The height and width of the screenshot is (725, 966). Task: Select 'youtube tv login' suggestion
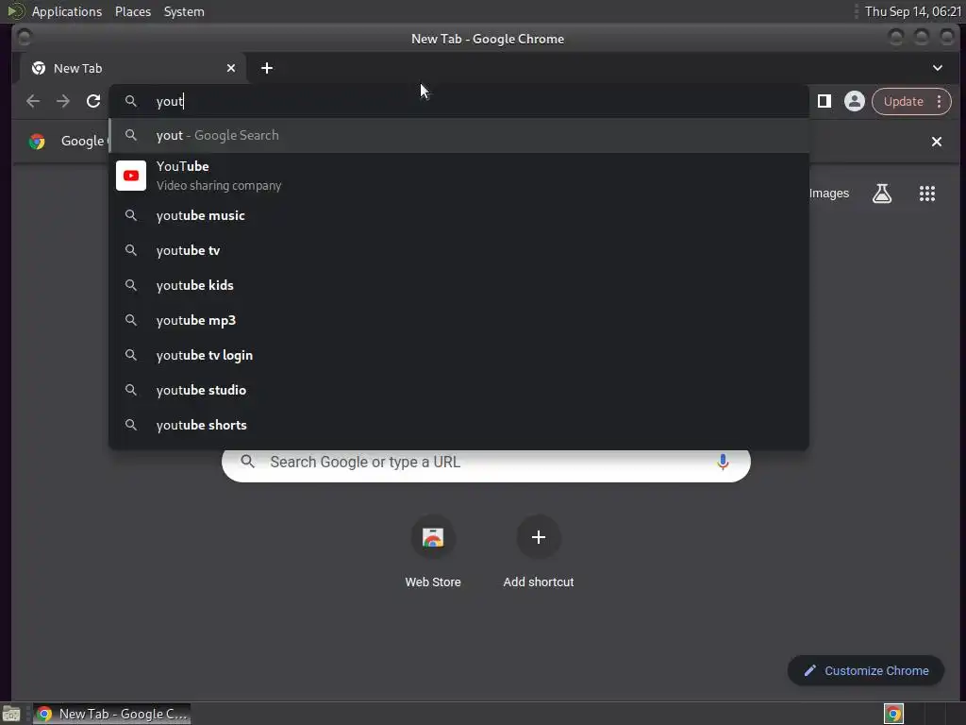point(458,355)
